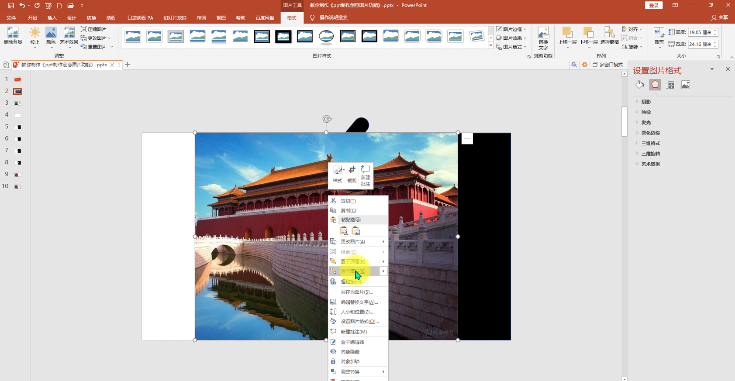Start slideshow from quick access toolbar
The height and width of the screenshot is (381, 735).
point(48,6)
